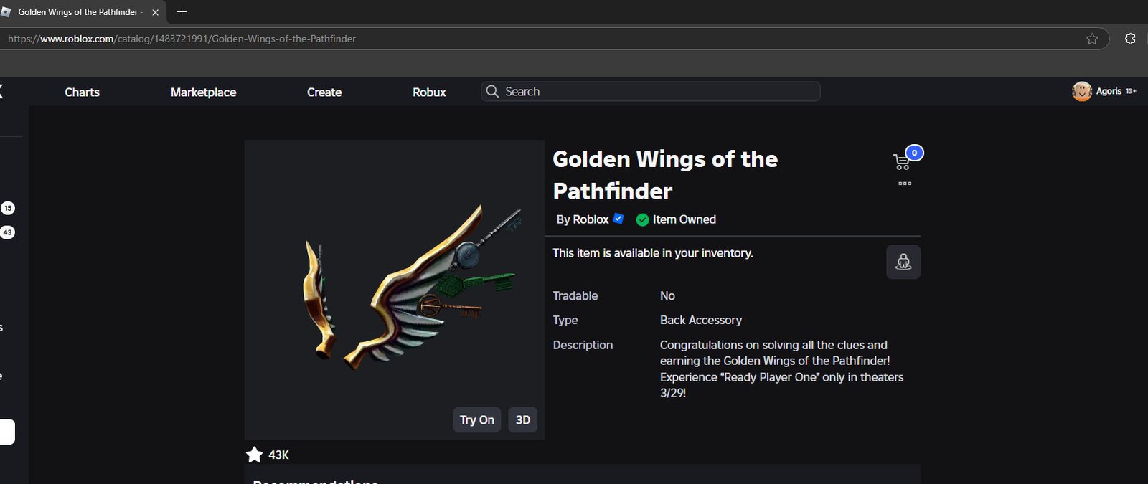Click the sidebar badge showing 15

(8, 208)
